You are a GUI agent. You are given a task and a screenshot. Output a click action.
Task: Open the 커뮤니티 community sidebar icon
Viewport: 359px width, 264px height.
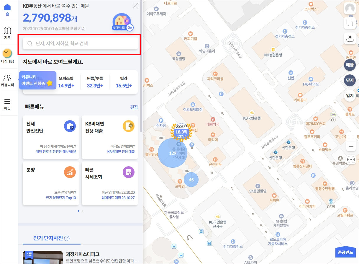pos(7,80)
